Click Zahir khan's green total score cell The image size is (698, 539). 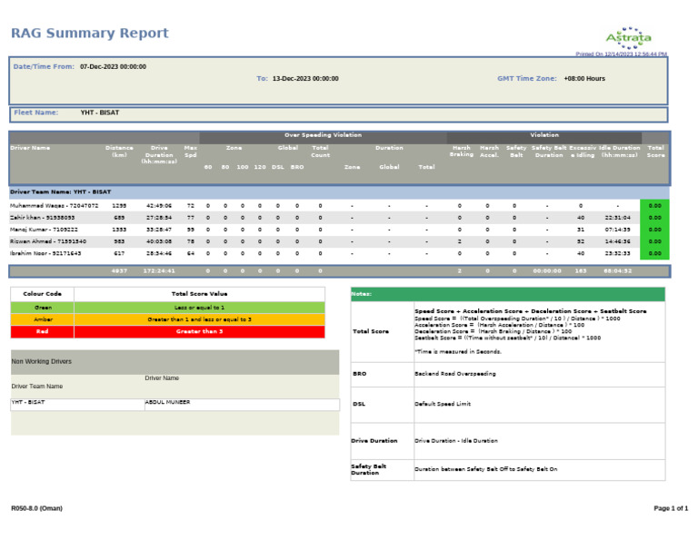[654, 218]
